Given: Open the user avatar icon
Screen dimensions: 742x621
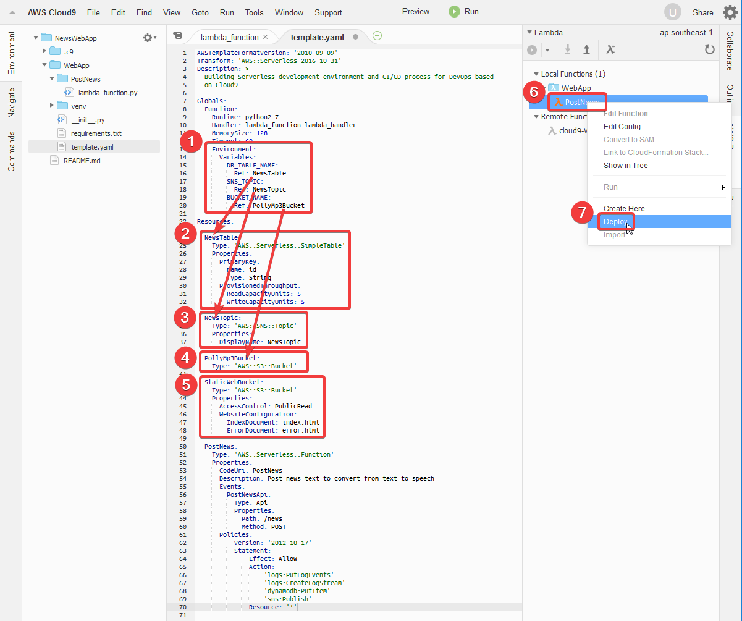Looking at the screenshot, I should pyautogui.click(x=673, y=12).
